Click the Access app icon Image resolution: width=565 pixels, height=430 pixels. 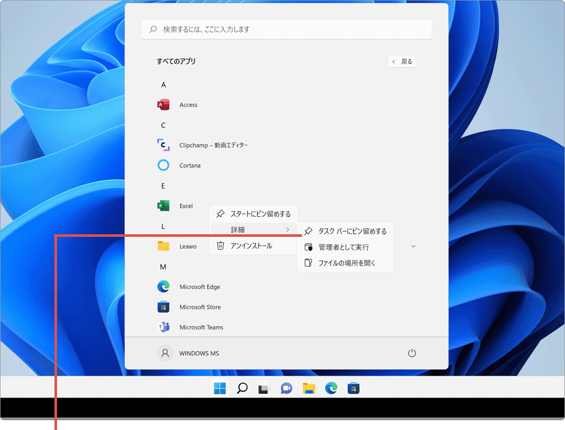(163, 105)
